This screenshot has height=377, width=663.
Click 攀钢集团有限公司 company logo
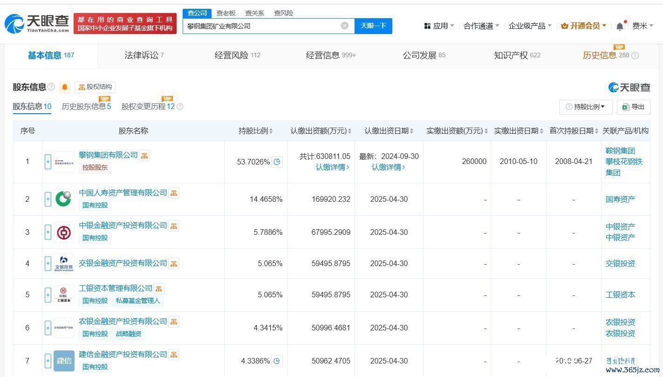(x=64, y=162)
